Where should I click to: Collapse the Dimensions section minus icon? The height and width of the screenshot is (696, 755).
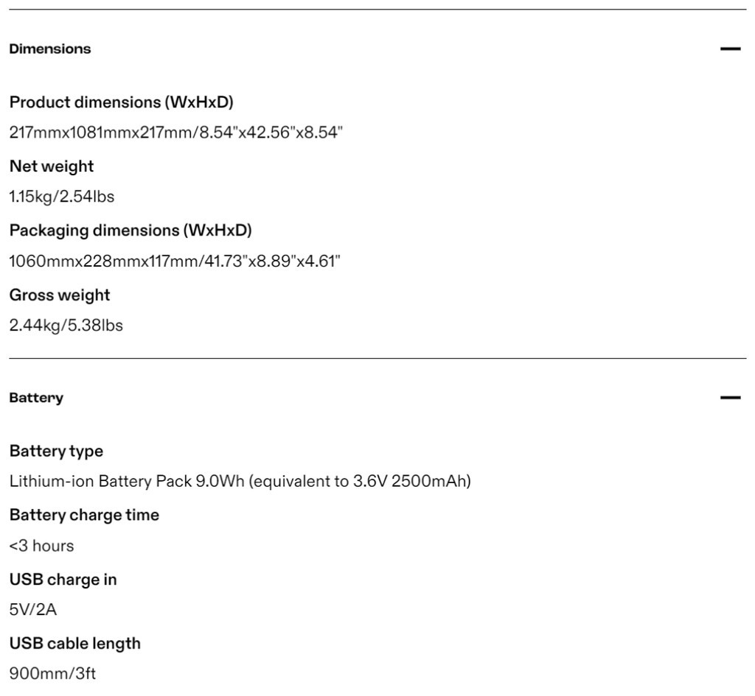pyautogui.click(x=730, y=49)
